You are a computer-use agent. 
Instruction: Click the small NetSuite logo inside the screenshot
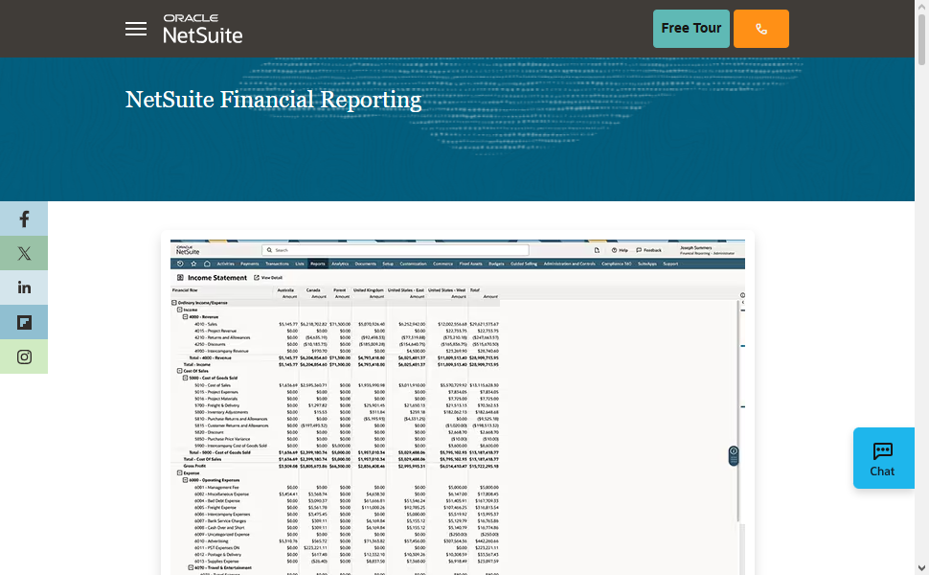pyautogui.click(x=188, y=250)
